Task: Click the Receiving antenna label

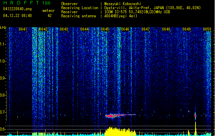Action: pyautogui.click(x=79, y=16)
